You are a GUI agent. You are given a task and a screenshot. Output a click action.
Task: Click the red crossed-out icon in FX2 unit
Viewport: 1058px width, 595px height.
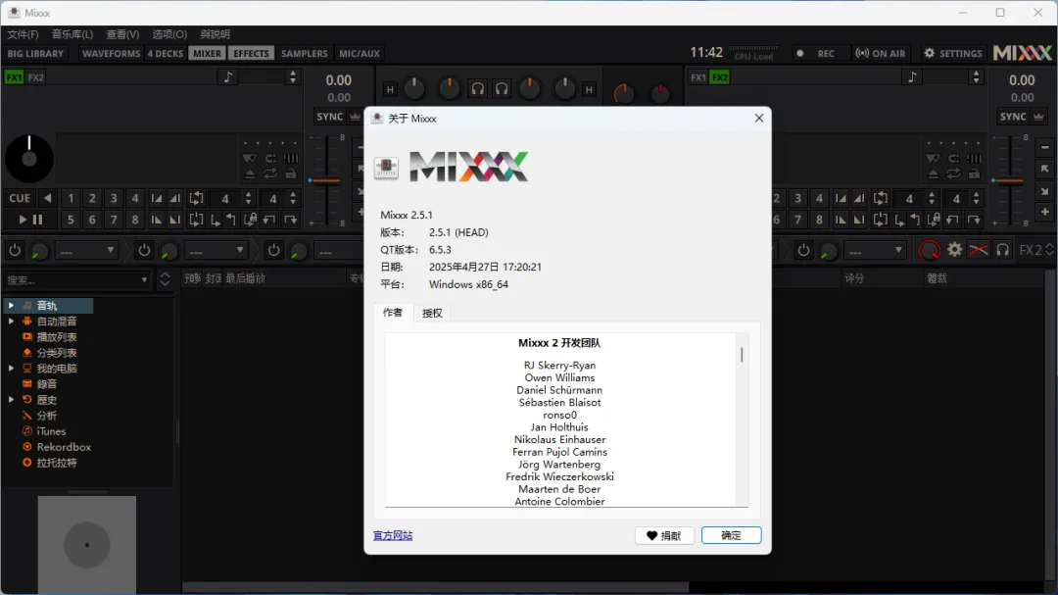coord(979,251)
